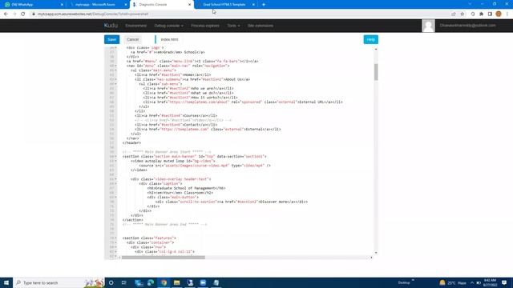Open the weather widget in taskbar

coord(453,282)
